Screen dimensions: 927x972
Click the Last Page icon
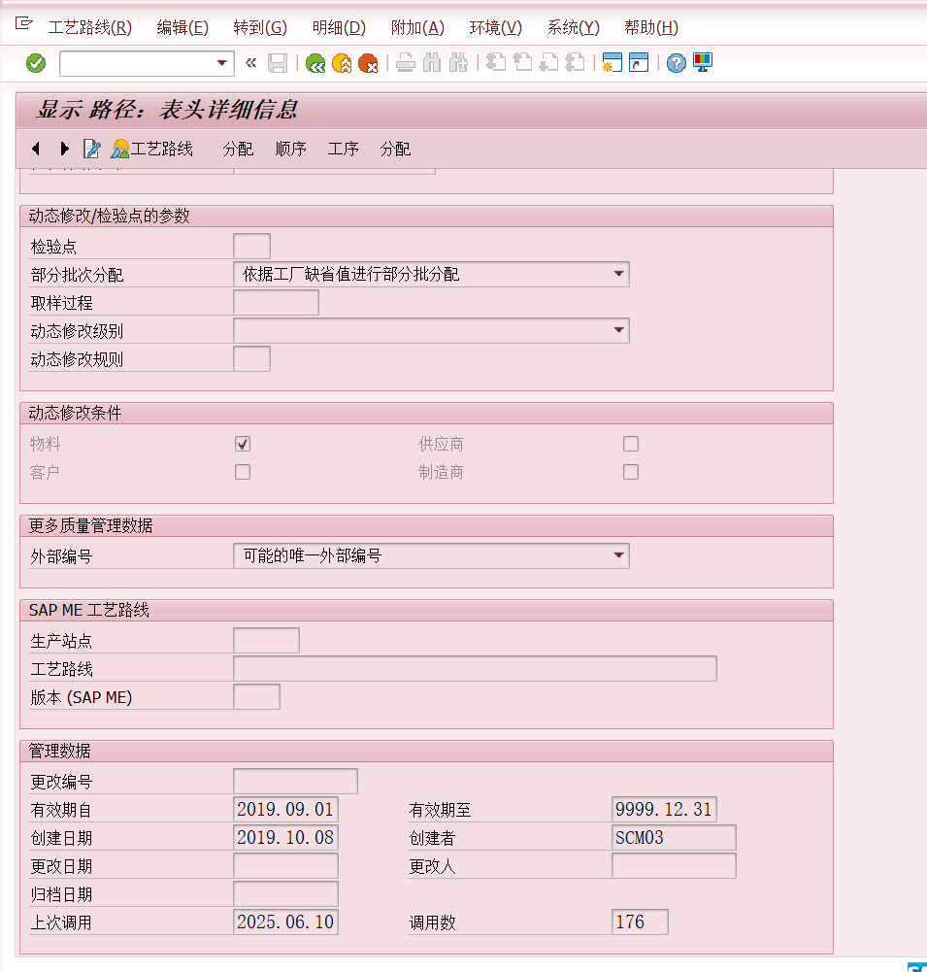tap(575, 63)
